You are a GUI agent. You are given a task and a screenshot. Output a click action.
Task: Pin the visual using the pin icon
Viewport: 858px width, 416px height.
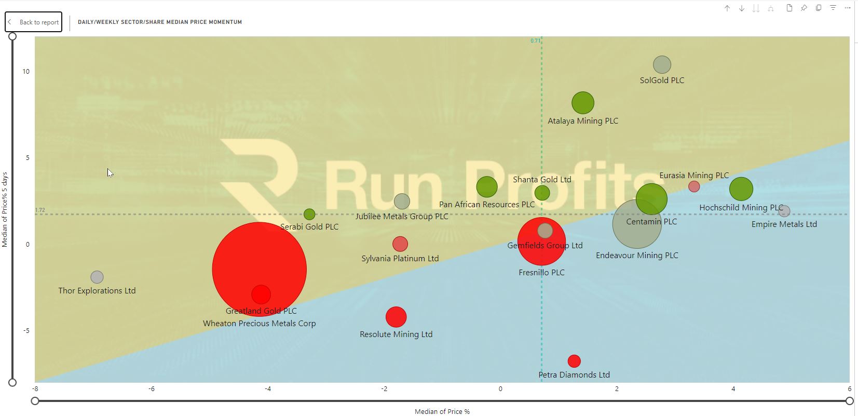click(804, 8)
